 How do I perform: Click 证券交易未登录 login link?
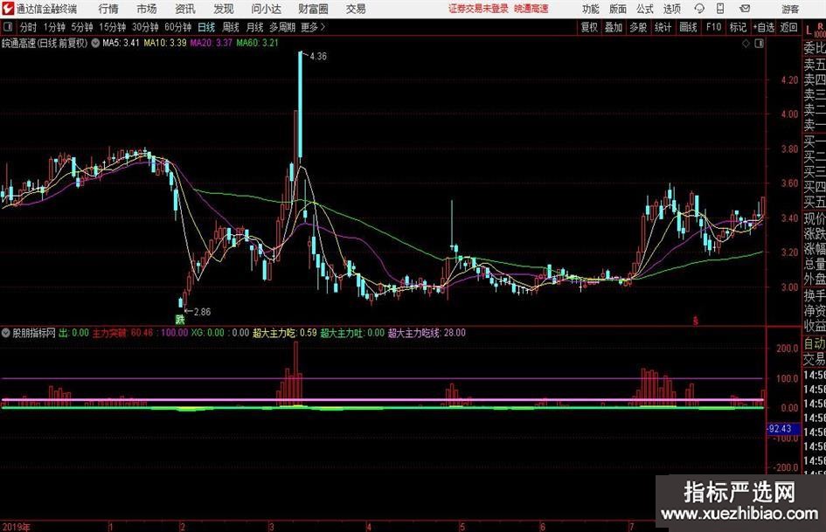(x=478, y=9)
